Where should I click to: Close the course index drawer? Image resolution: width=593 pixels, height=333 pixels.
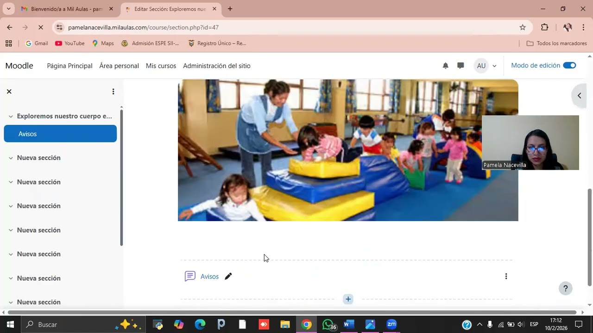click(9, 92)
